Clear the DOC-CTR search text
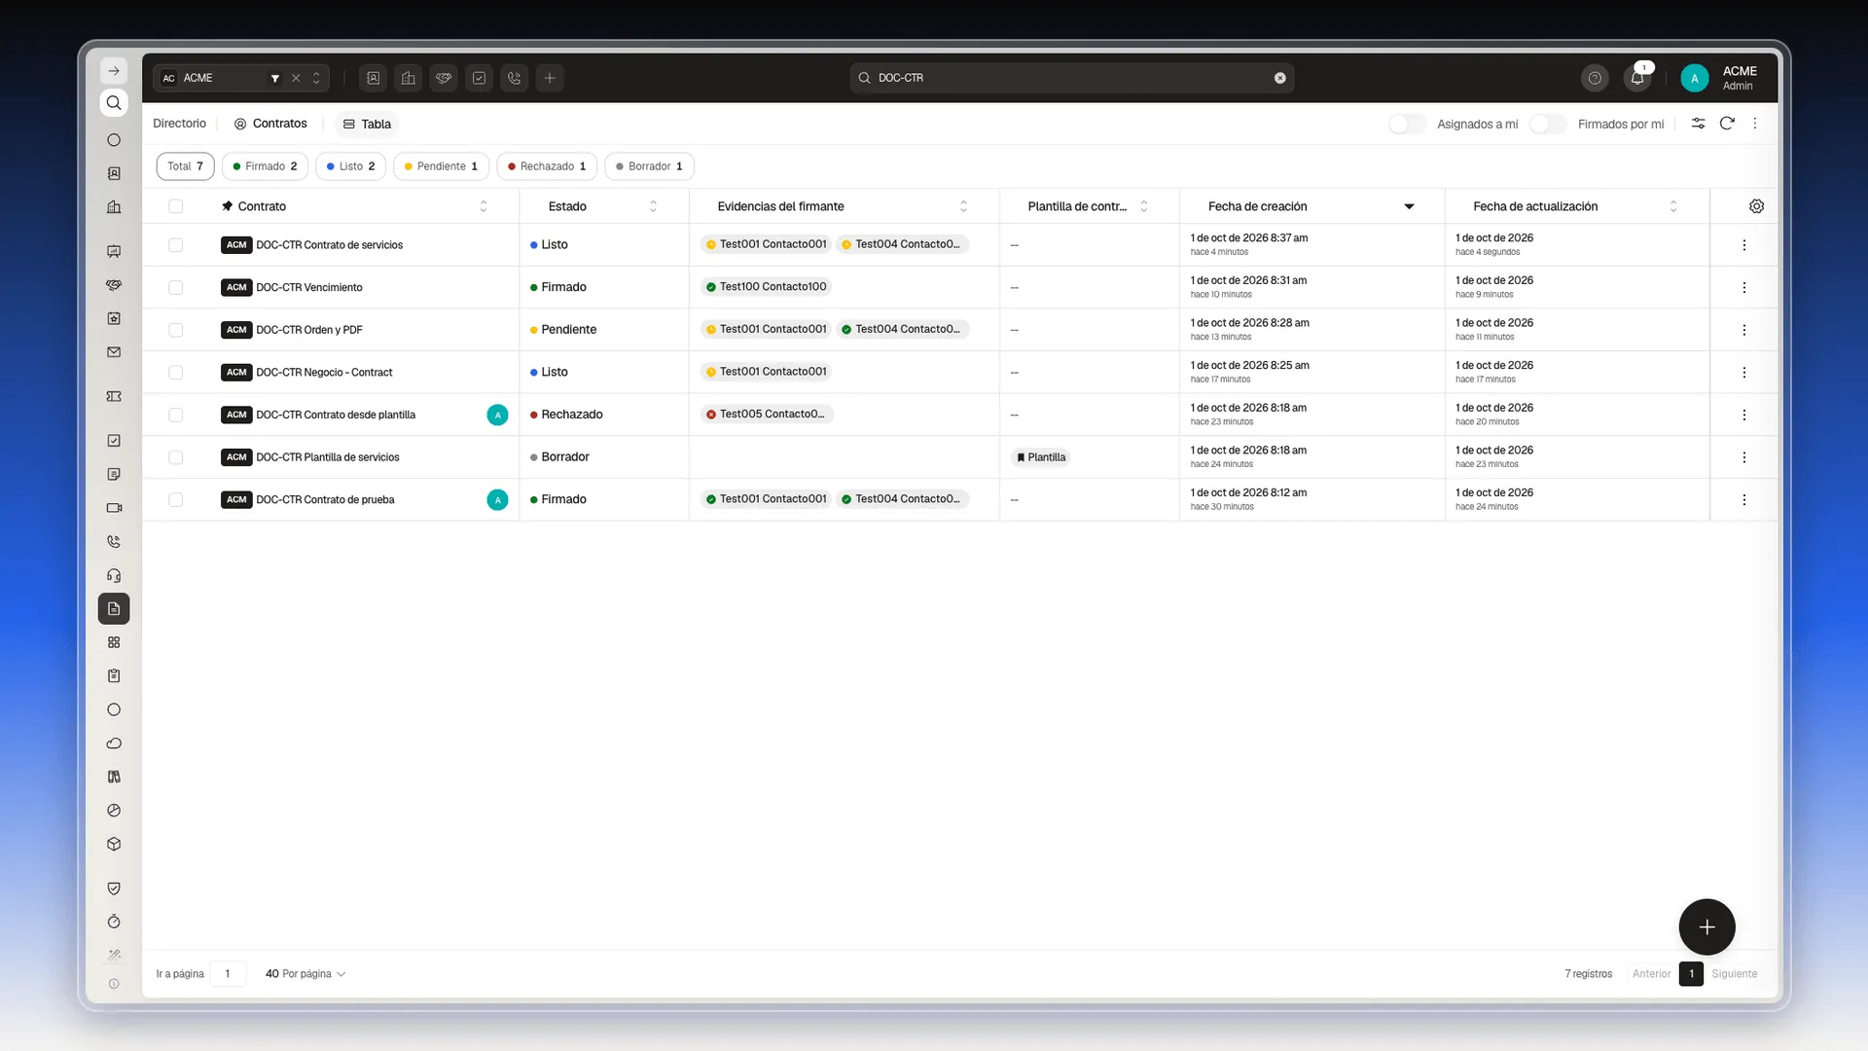This screenshot has width=1868, height=1051. click(1280, 78)
